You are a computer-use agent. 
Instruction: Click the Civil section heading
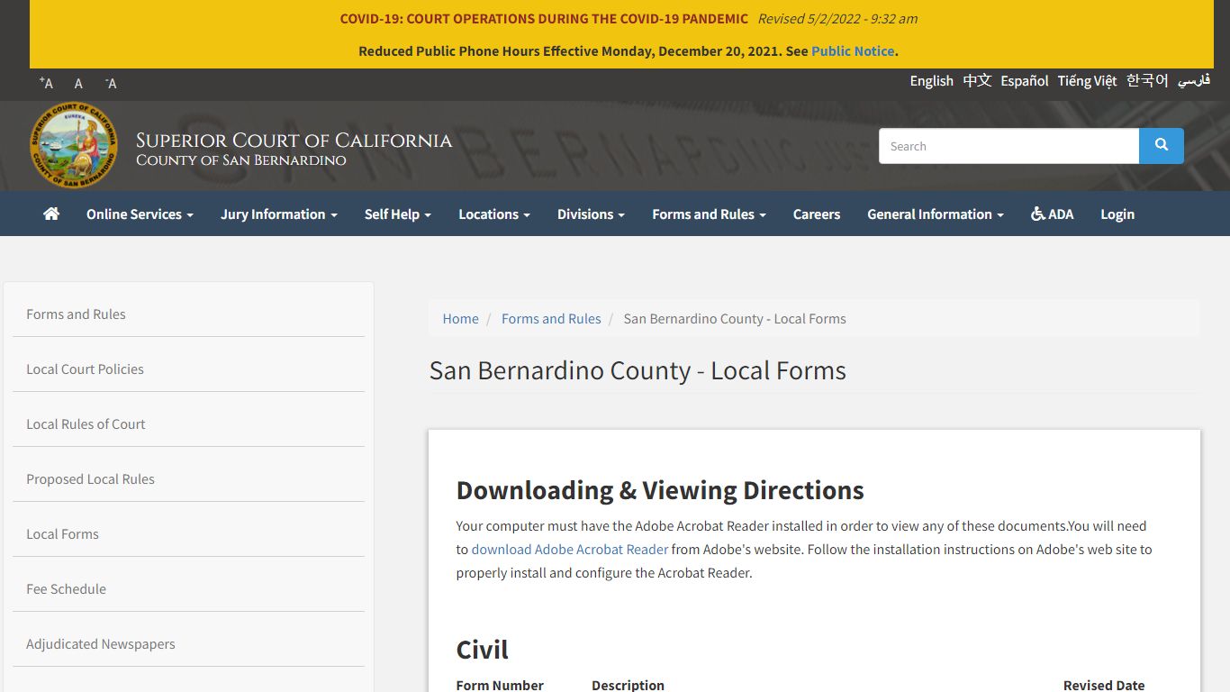pyautogui.click(x=482, y=650)
